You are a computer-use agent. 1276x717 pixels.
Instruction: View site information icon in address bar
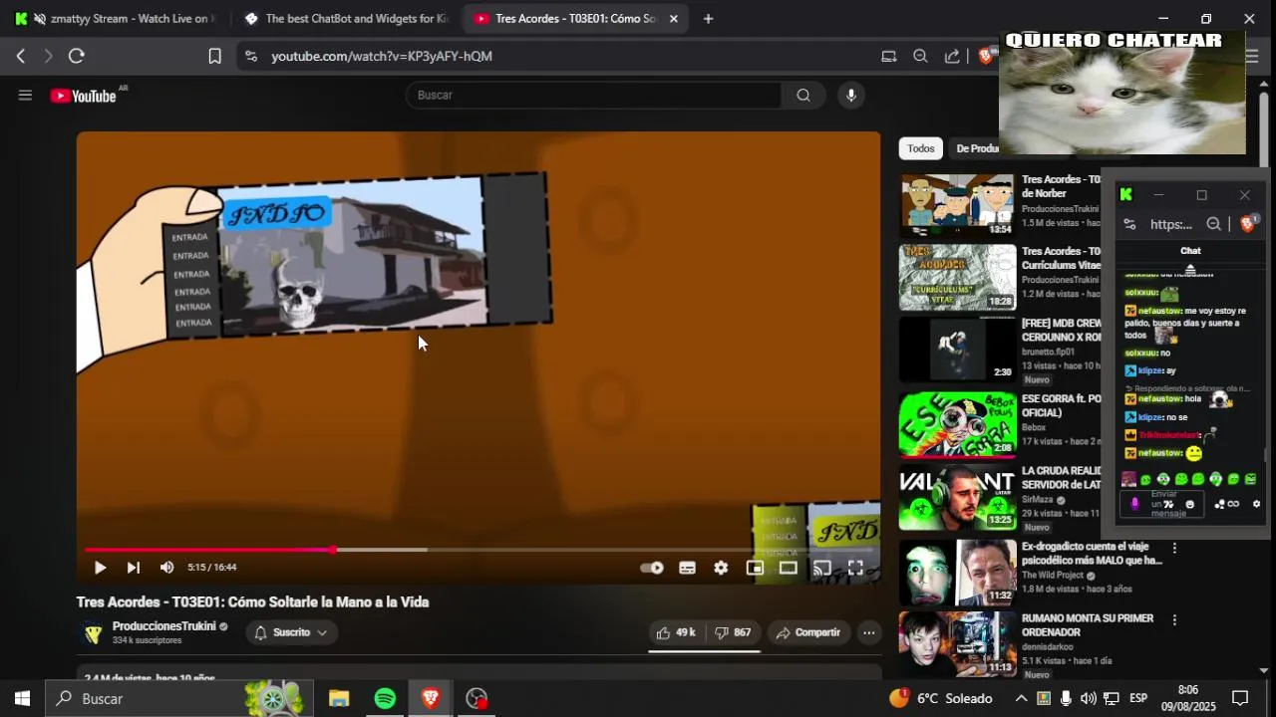(251, 57)
